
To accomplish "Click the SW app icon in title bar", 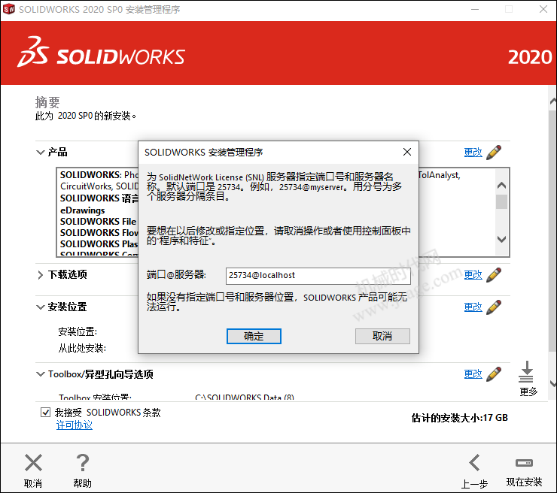I will [8, 9].
